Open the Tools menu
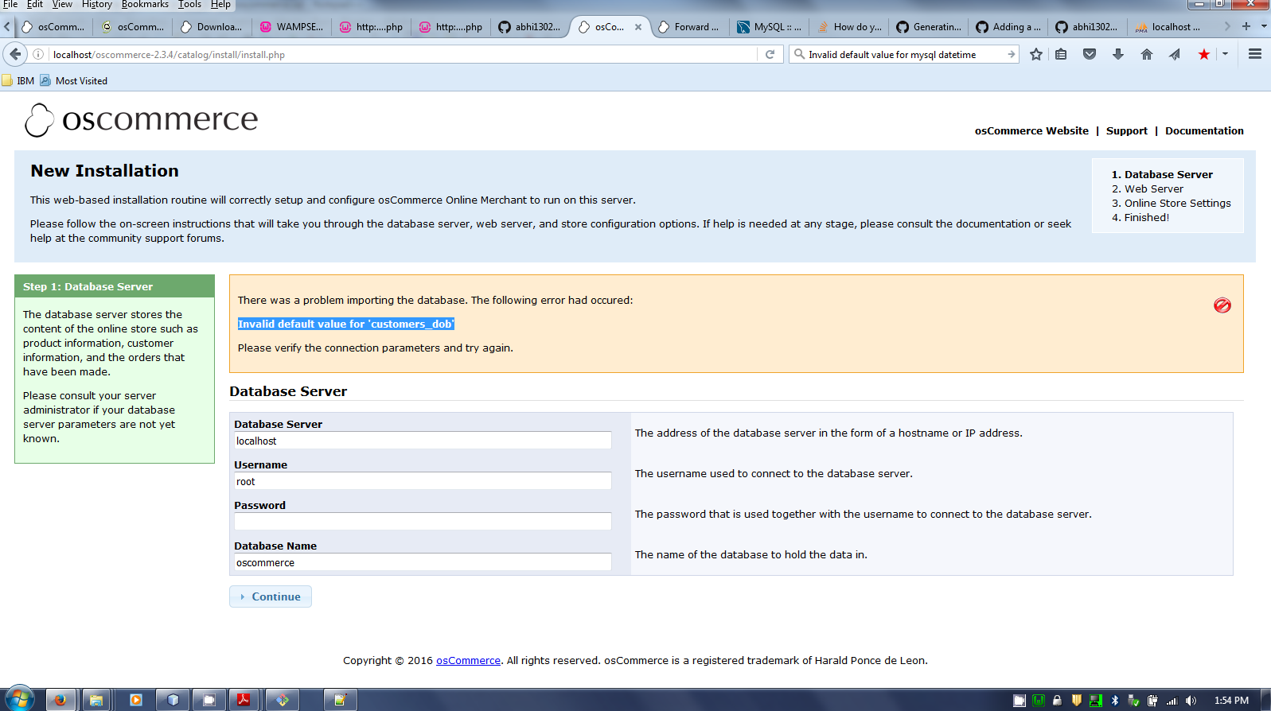Screen dimensions: 1271x711 pos(189,5)
